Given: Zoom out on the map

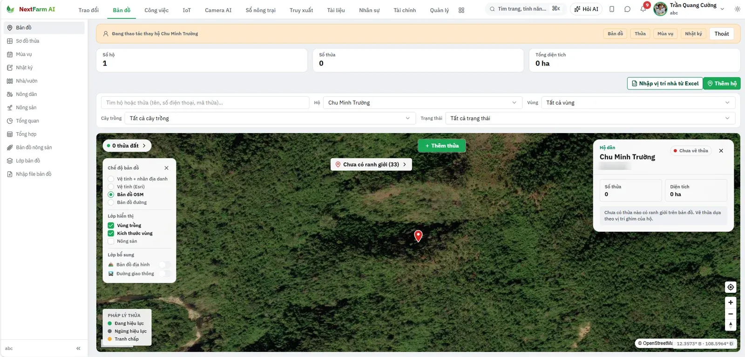Looking at the screenshot, I should 731,314.
